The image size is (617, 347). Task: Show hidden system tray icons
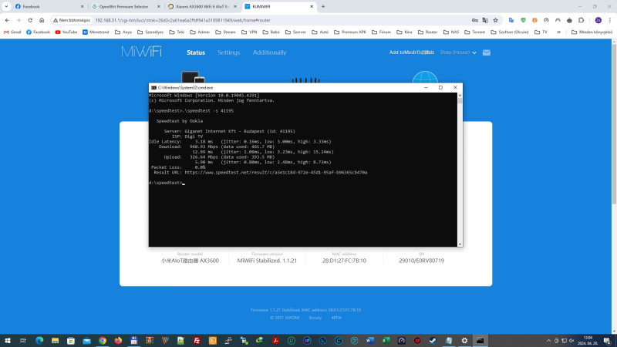pos(548,340)
